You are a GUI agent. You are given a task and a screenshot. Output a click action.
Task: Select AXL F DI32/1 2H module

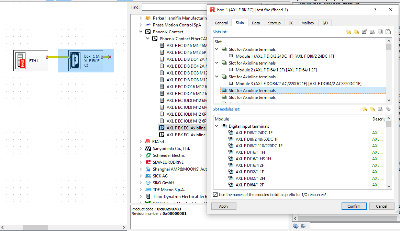250,178
